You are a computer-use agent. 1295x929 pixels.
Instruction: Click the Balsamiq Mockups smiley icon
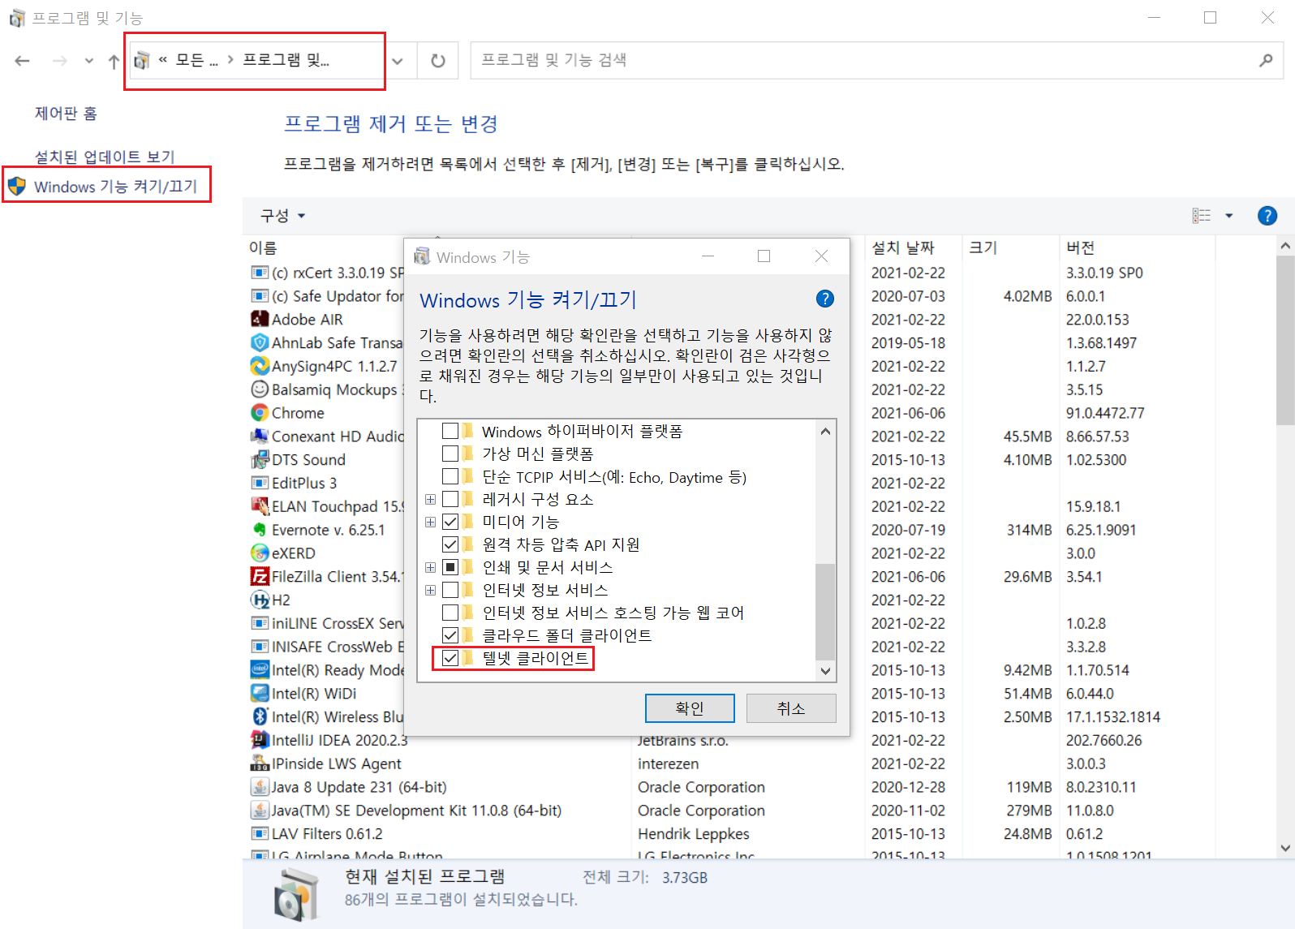260,389
